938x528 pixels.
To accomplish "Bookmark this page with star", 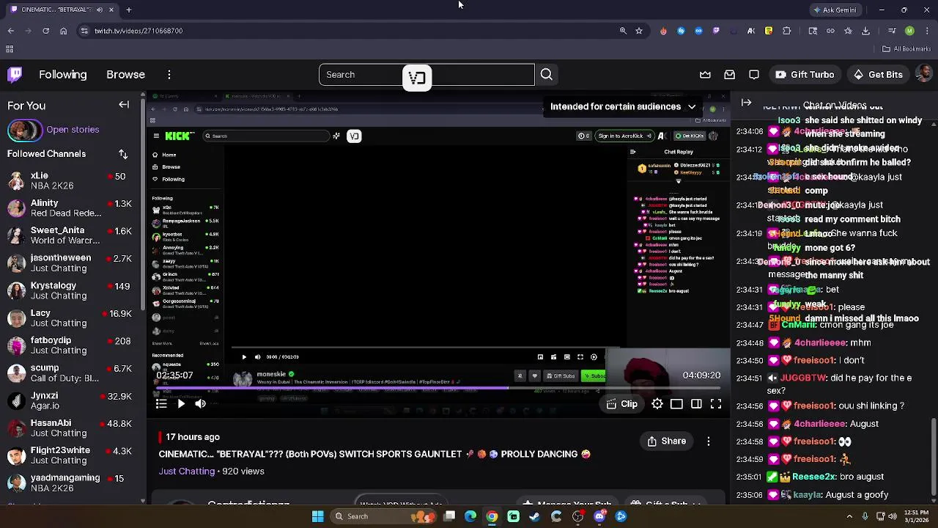I will pos(639,31).
